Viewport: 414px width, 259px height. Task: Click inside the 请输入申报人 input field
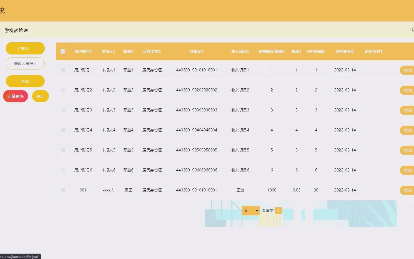25,63
